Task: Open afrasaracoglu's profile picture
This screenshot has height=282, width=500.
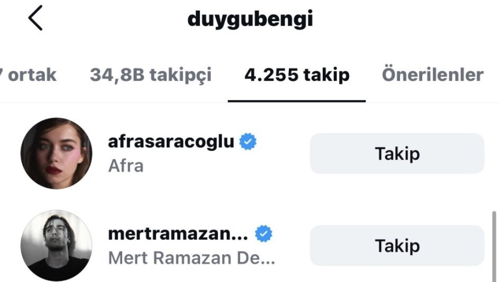Action: point(57,154)
